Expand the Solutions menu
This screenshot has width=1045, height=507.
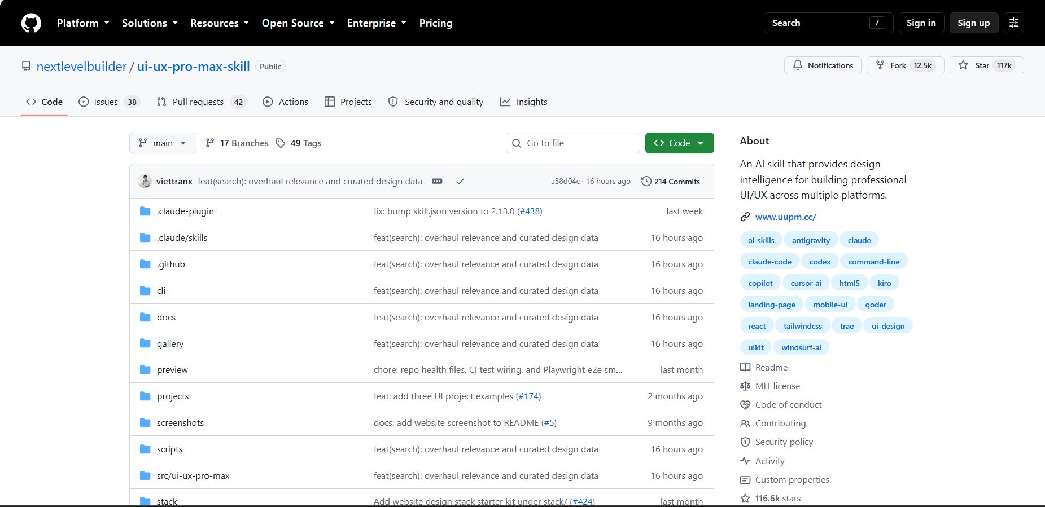(150, 23)
